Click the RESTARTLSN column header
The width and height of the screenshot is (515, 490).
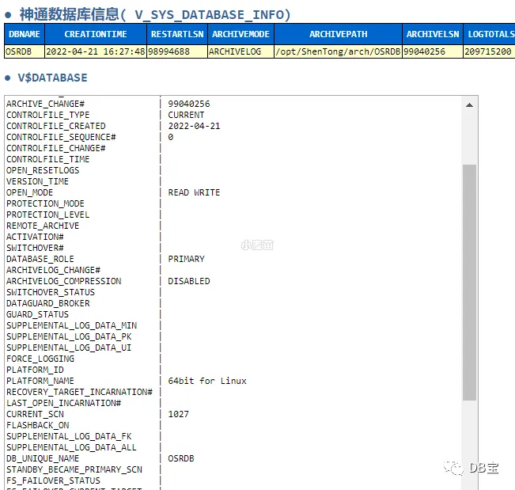tap(177, 34)
